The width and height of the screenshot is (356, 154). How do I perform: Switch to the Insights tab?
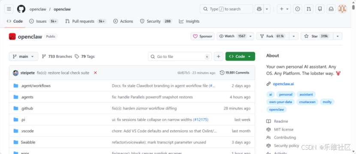pyautogui.click(x=189, y=21)
